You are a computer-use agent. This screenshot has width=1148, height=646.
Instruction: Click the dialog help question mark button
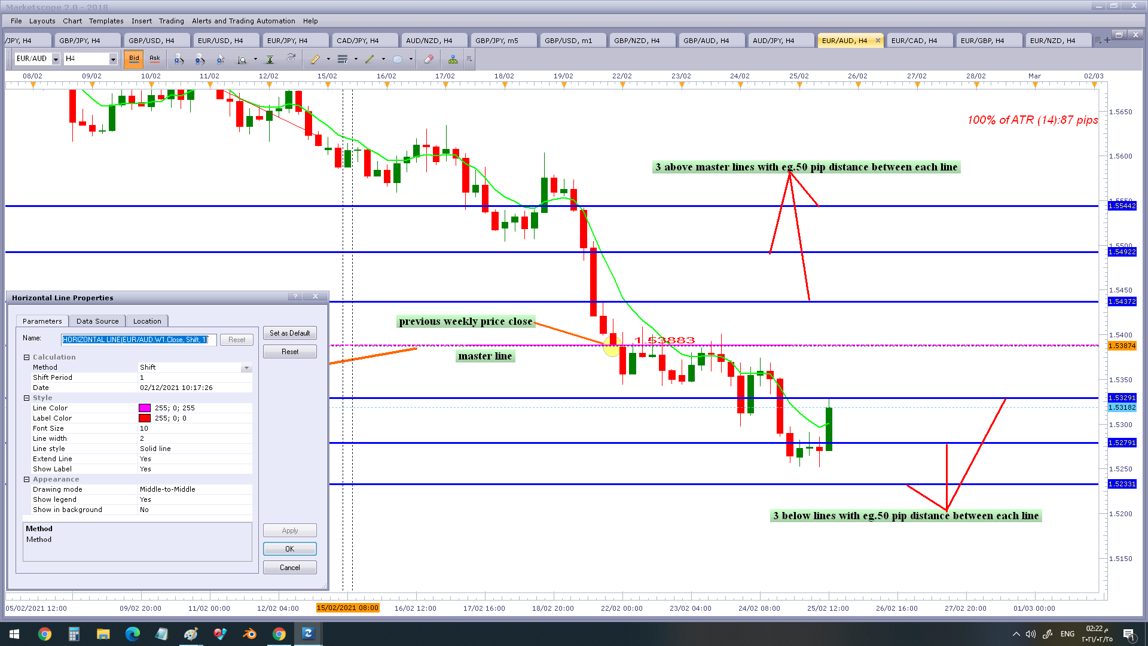pos(295,296)
